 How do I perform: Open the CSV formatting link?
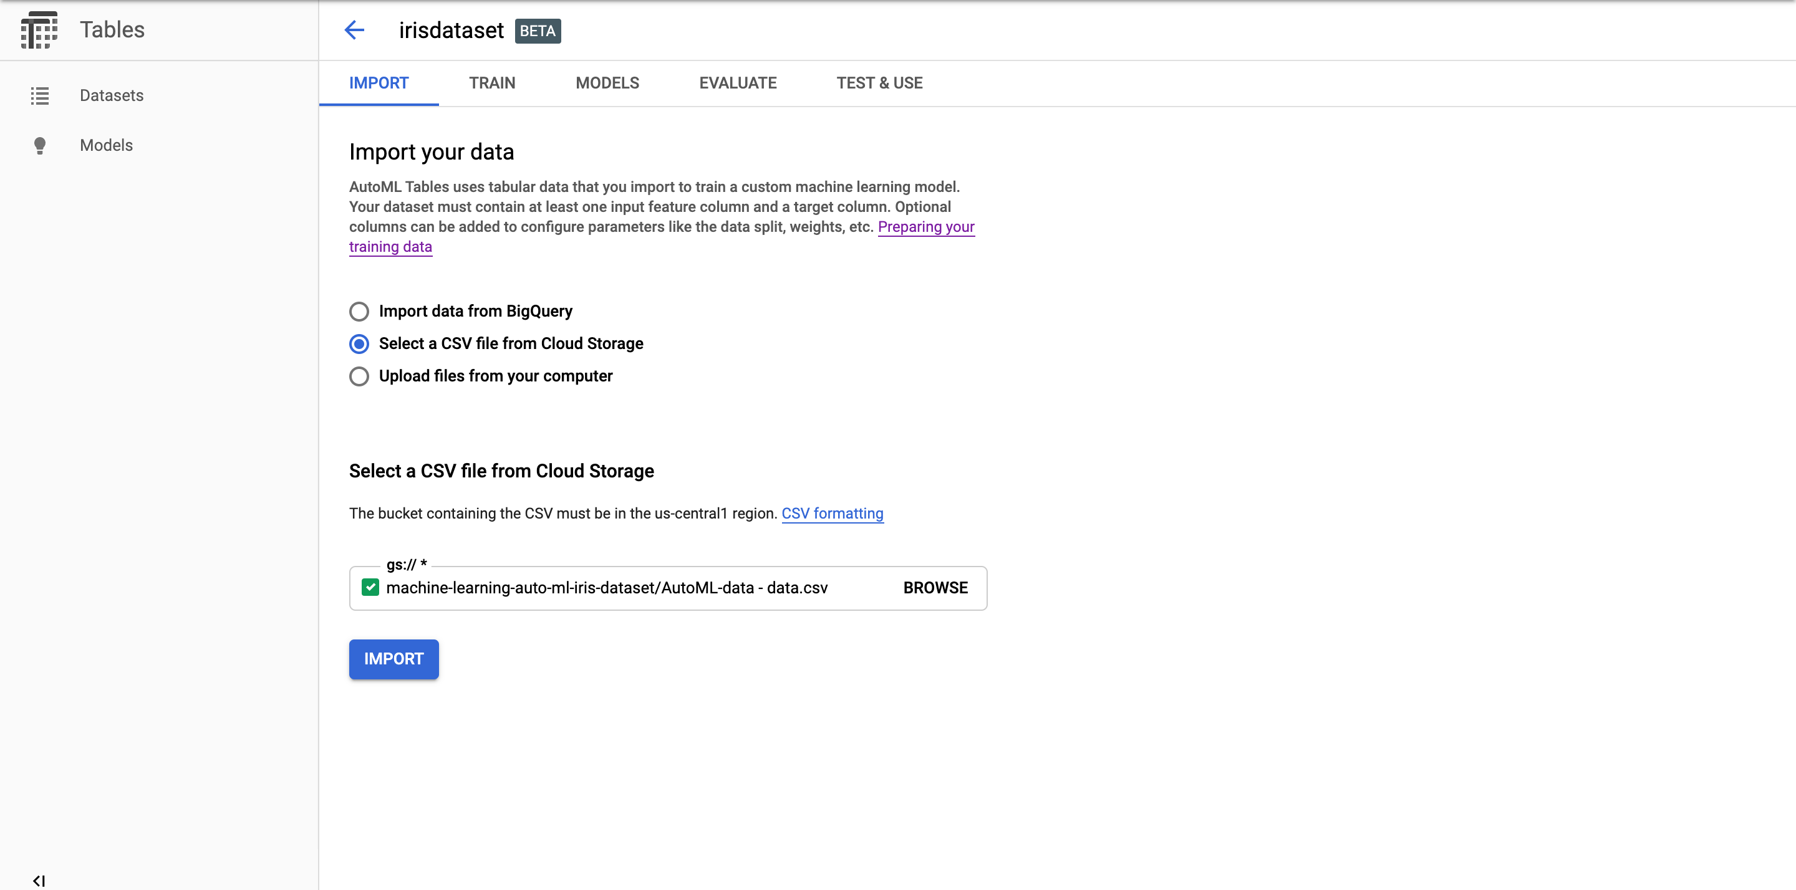pyautogui.click(x=833, y=513)
